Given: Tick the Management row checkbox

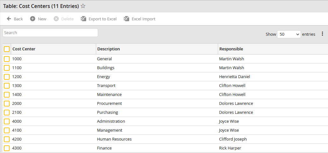Looking at the screenshot, I should click(7, 130).
